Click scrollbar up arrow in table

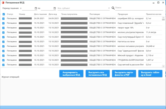pos(163,18)
